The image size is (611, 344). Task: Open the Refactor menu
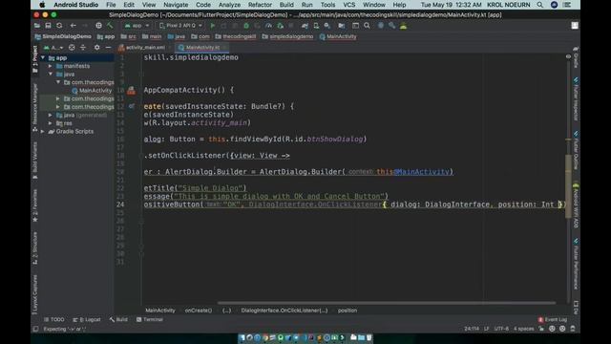260,5
